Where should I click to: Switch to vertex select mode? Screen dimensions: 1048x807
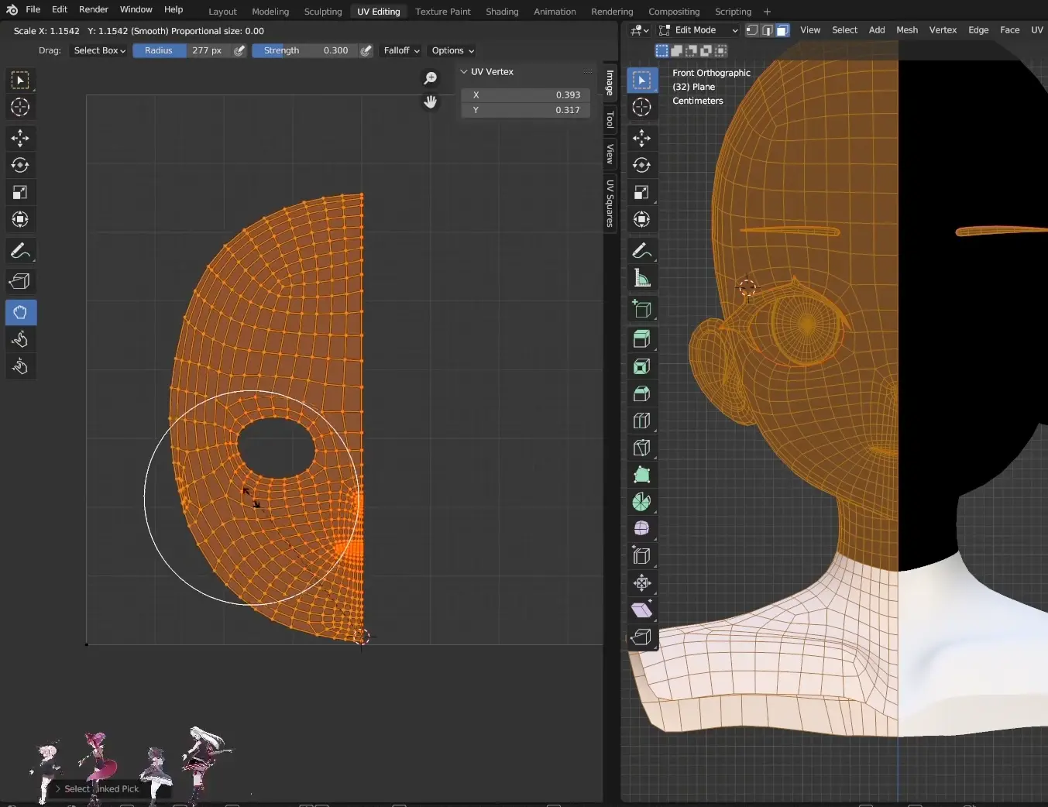point(751,30)
